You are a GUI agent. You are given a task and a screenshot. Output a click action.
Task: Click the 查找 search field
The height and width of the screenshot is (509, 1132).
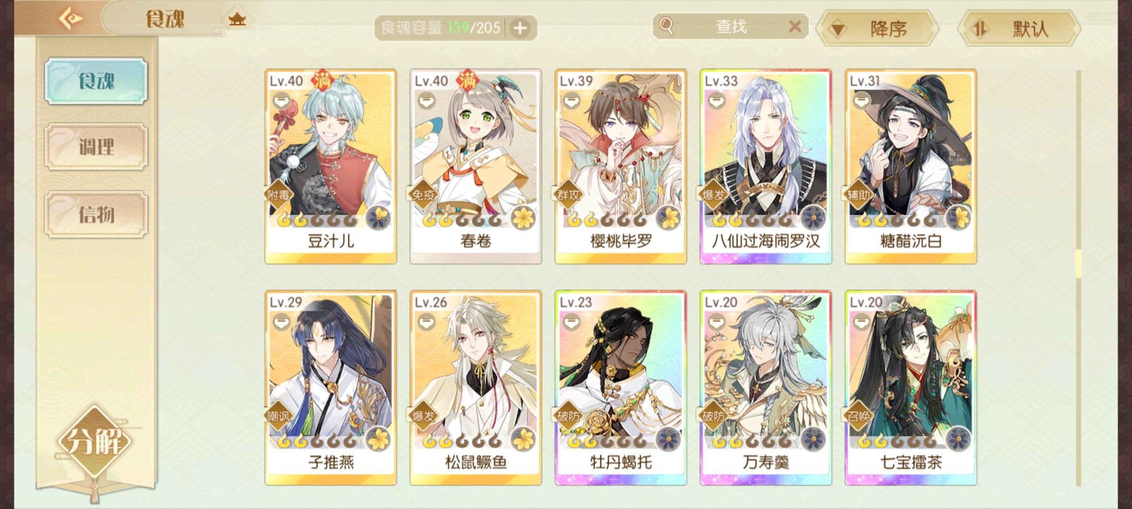[731, 26]
